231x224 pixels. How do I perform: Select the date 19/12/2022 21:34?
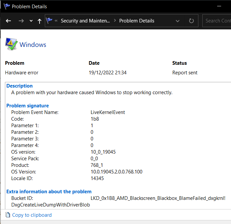pos(107,73)
